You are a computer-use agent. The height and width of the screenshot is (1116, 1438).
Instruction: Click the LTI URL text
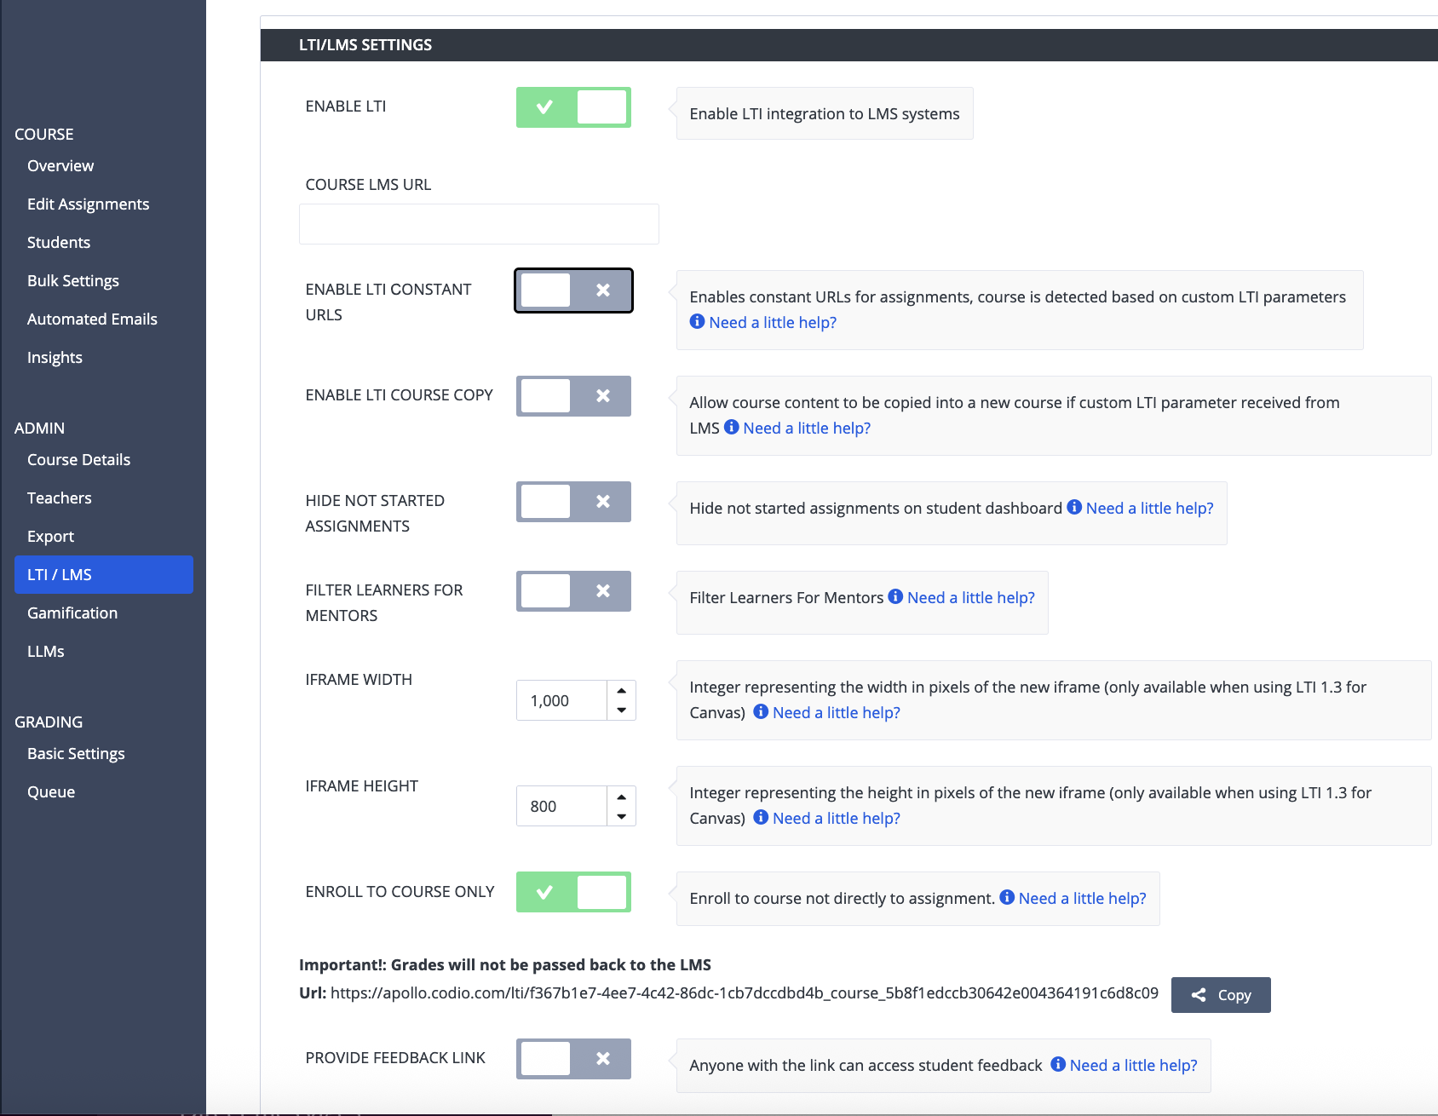coord(745,993)
